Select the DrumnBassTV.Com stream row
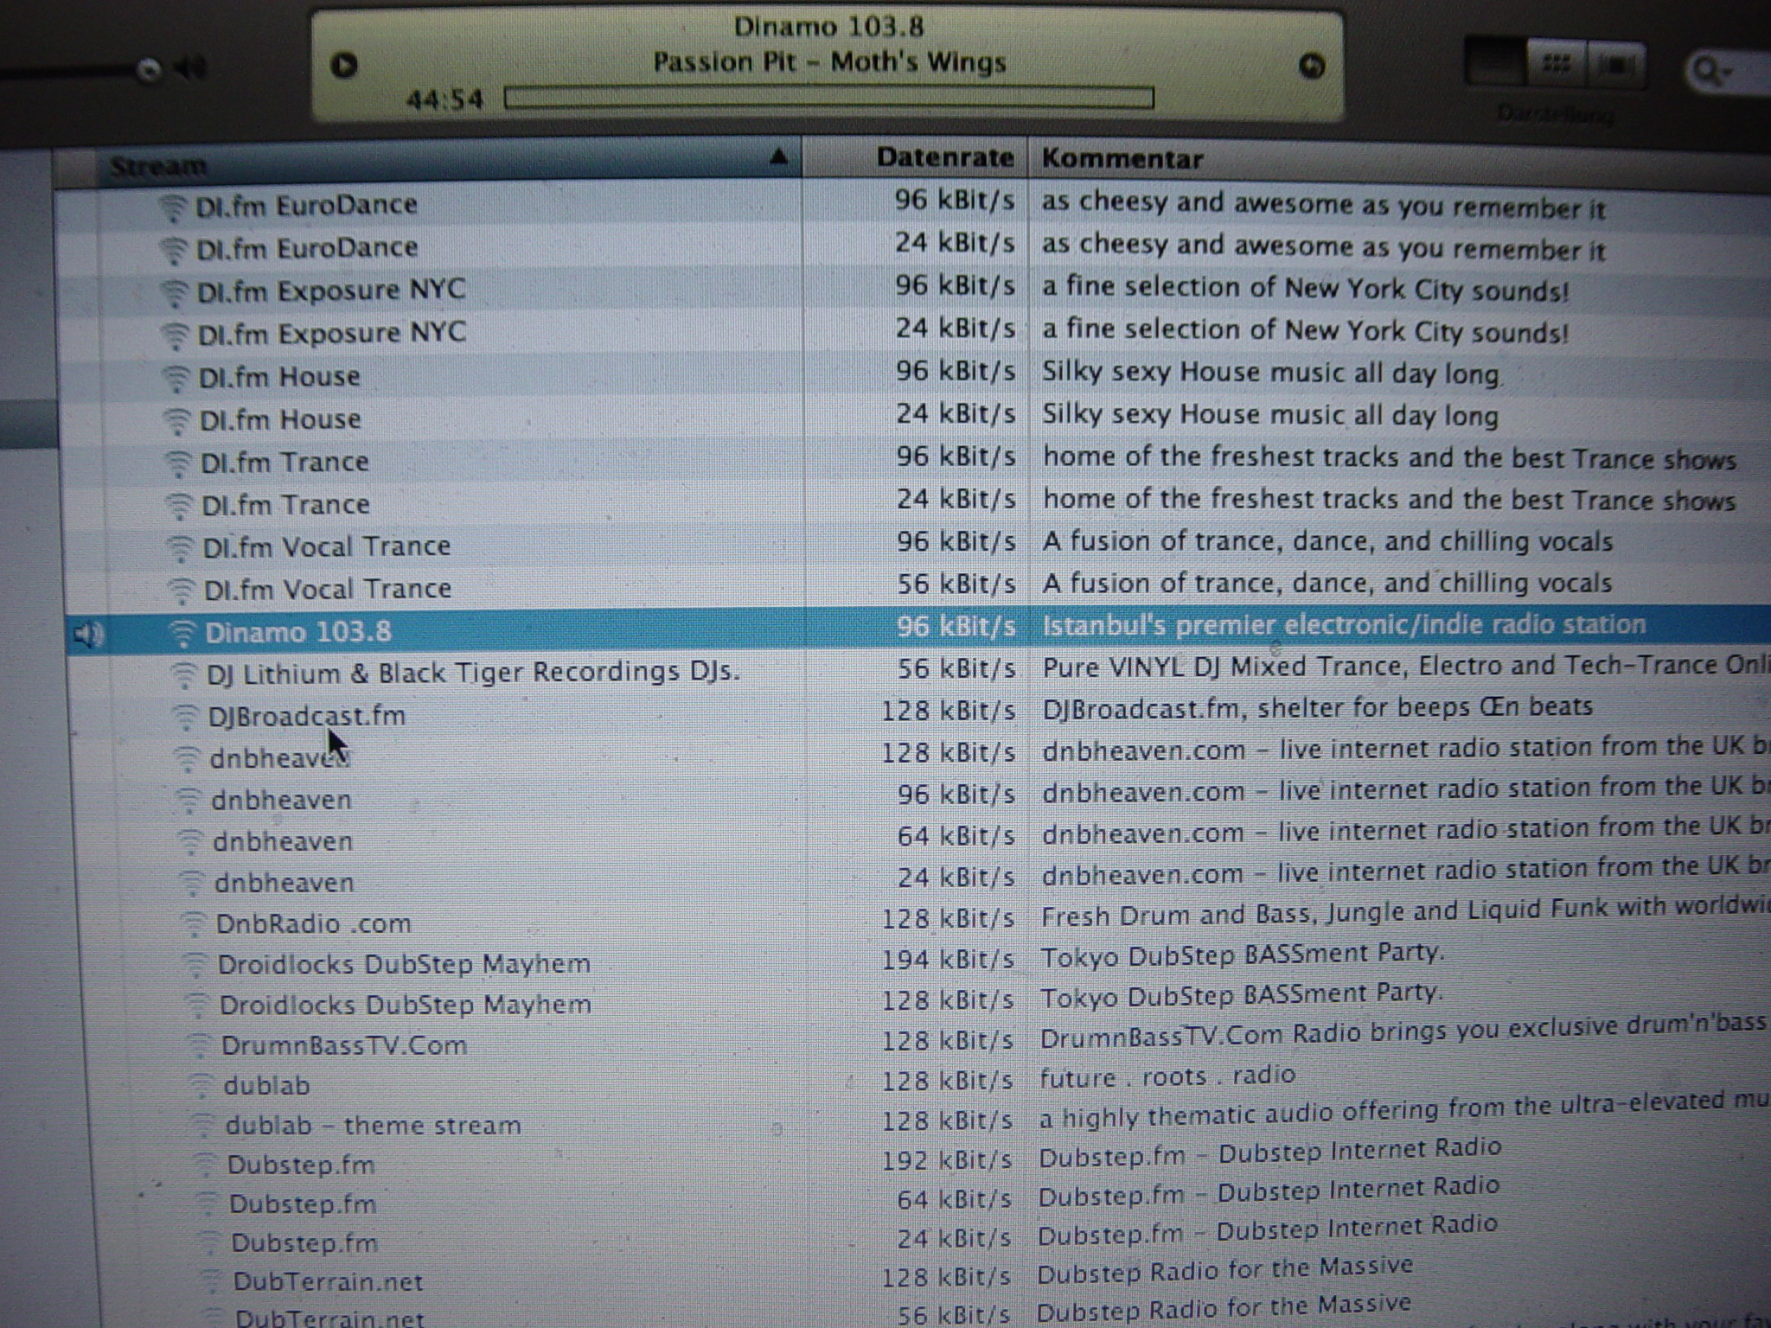 click(x=344, y=1045)
